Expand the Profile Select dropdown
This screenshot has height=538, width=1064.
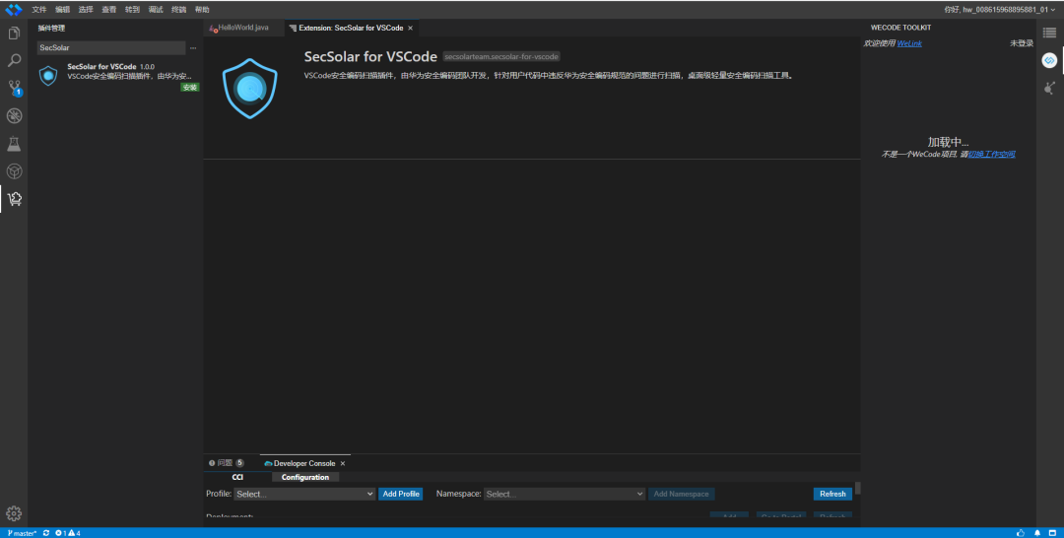304,494
